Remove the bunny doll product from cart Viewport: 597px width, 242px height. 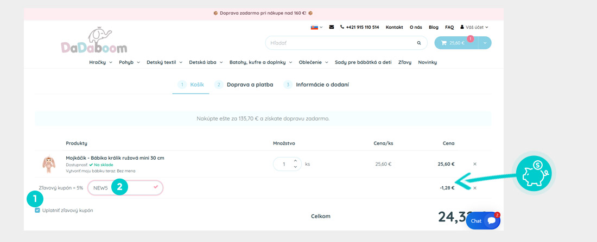[x=475, y=164]
